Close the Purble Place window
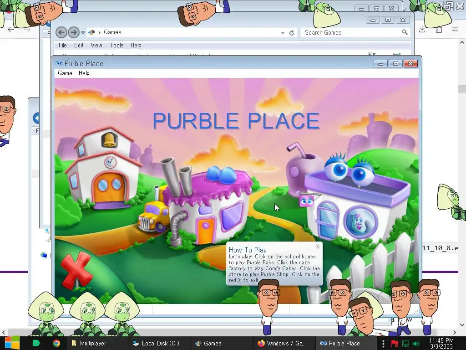The width and height of the screenshot is (466, 350). coord(410,63)
